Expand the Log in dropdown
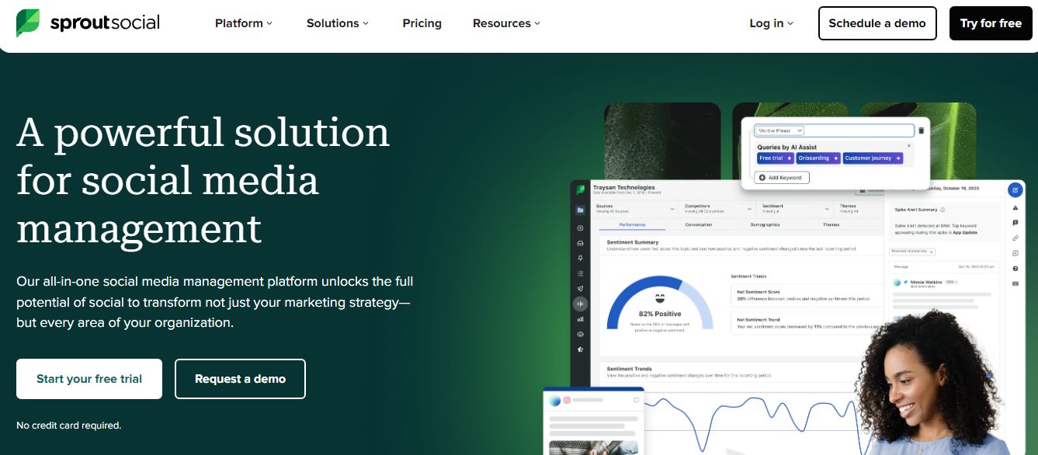This screenshot has width=1038, height=455. point(771,23)
